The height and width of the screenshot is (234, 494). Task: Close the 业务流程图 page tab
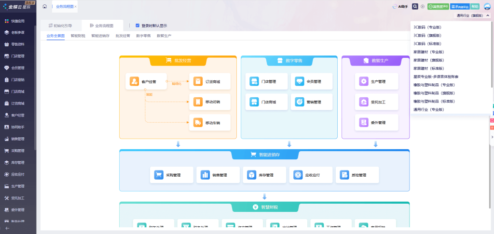coord(75,6)
